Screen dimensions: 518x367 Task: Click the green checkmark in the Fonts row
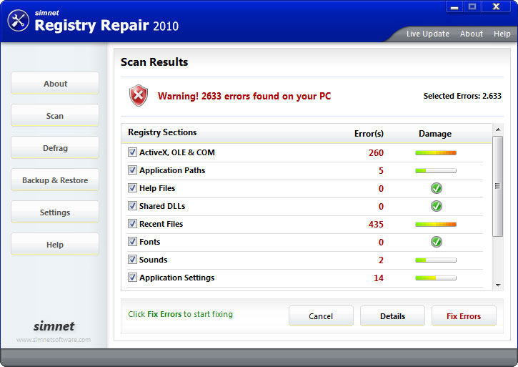[436, 242]
